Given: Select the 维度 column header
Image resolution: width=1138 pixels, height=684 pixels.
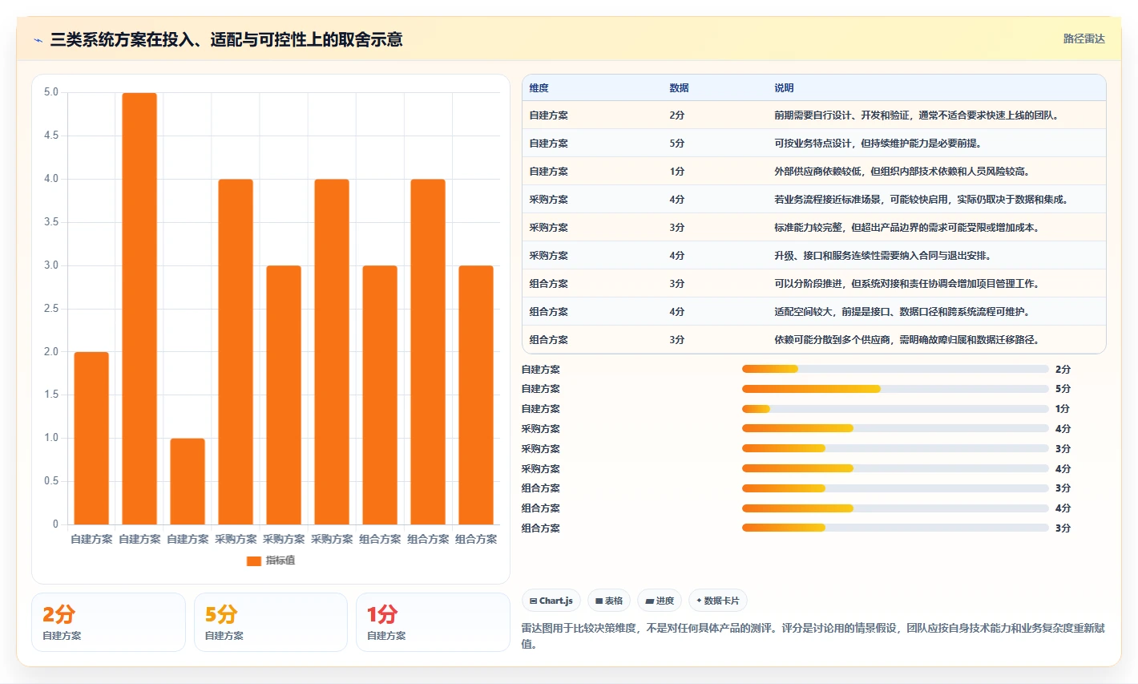Looking at the screenshot, I should [539, 88].
